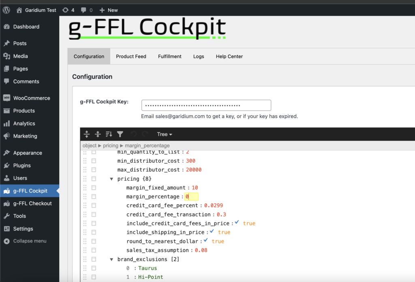
Task: Edit max_distributor_cost value 20000
Action: tap(193, 170)
